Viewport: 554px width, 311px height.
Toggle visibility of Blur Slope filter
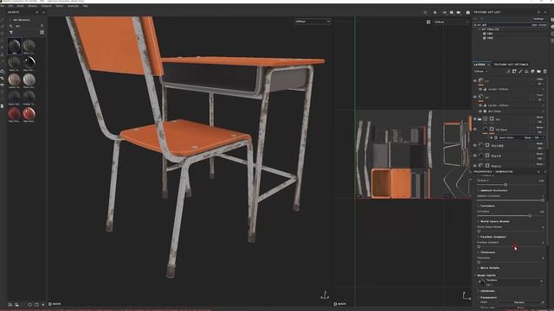coord(480,111)
